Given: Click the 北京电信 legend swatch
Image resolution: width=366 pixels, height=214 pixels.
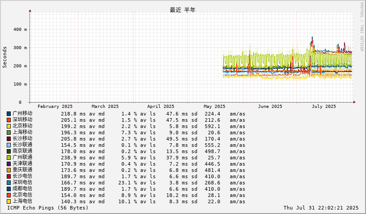Looking at the screenshot, I should [x=9, y=195].
